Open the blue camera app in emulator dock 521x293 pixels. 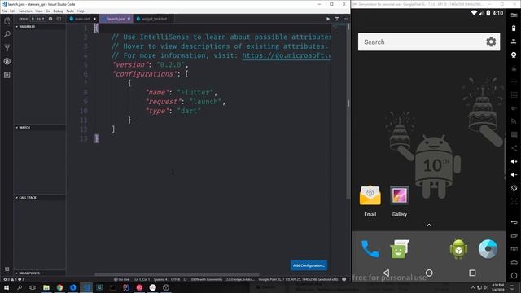pyautogui.click(x=488, y=249)
